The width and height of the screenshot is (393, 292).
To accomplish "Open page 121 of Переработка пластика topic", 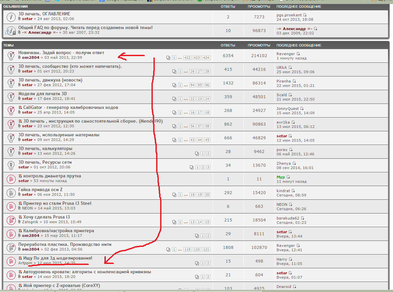I will pyautogui.click(x=206, y=250).
